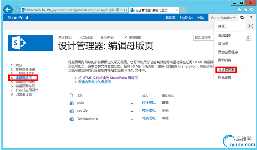The height and width of the screenshot is (150, 257).
Task: Click 转换成功 status for TestMaster
Action: (149, 118)
